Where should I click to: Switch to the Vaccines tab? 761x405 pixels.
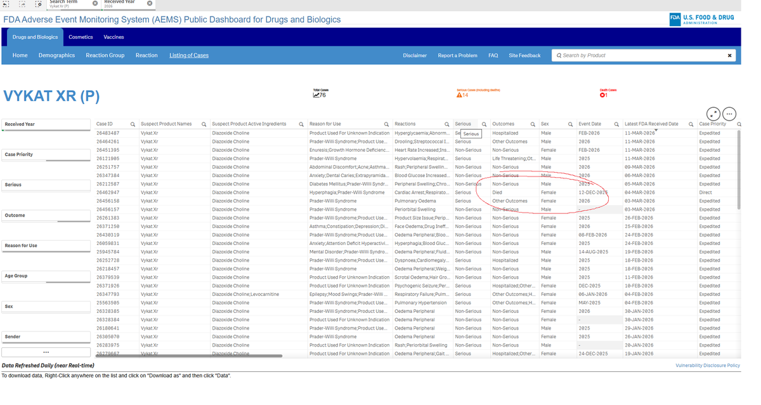(x=114, y=37)
